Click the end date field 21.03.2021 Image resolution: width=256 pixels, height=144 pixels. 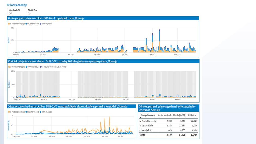[x=33, y=10]
